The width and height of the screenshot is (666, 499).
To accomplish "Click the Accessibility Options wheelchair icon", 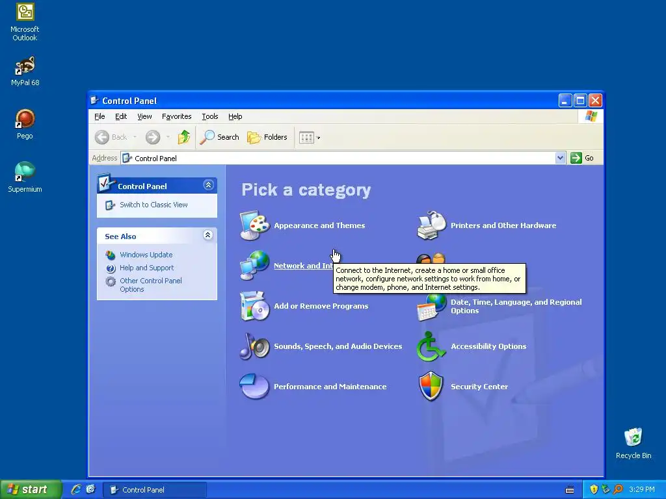I will pyautogui.click(x=431, y=346).
